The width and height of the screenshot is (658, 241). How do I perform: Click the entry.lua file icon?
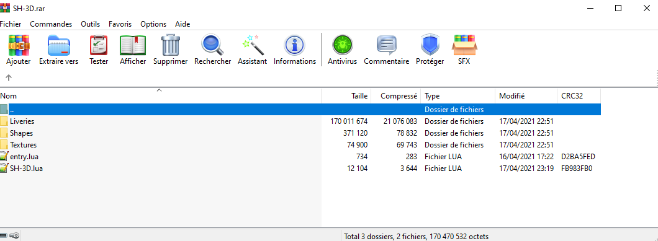coord(4,156)
